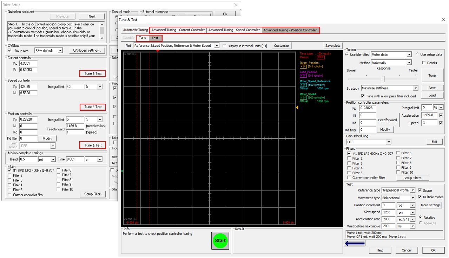Toggle the Persist OFF indicator on scope
The image size is (449, 258).
[x=321, y=57]
